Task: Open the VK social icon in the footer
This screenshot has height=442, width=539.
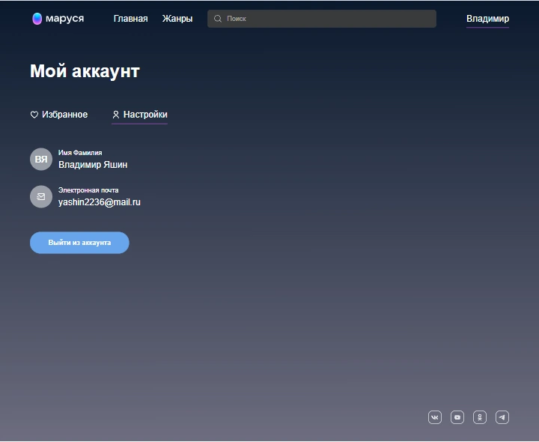Action: click(435, 417)
